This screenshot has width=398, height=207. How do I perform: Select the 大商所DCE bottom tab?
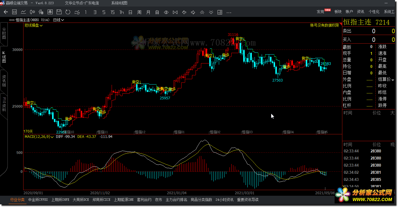click(x=81, y=200)
